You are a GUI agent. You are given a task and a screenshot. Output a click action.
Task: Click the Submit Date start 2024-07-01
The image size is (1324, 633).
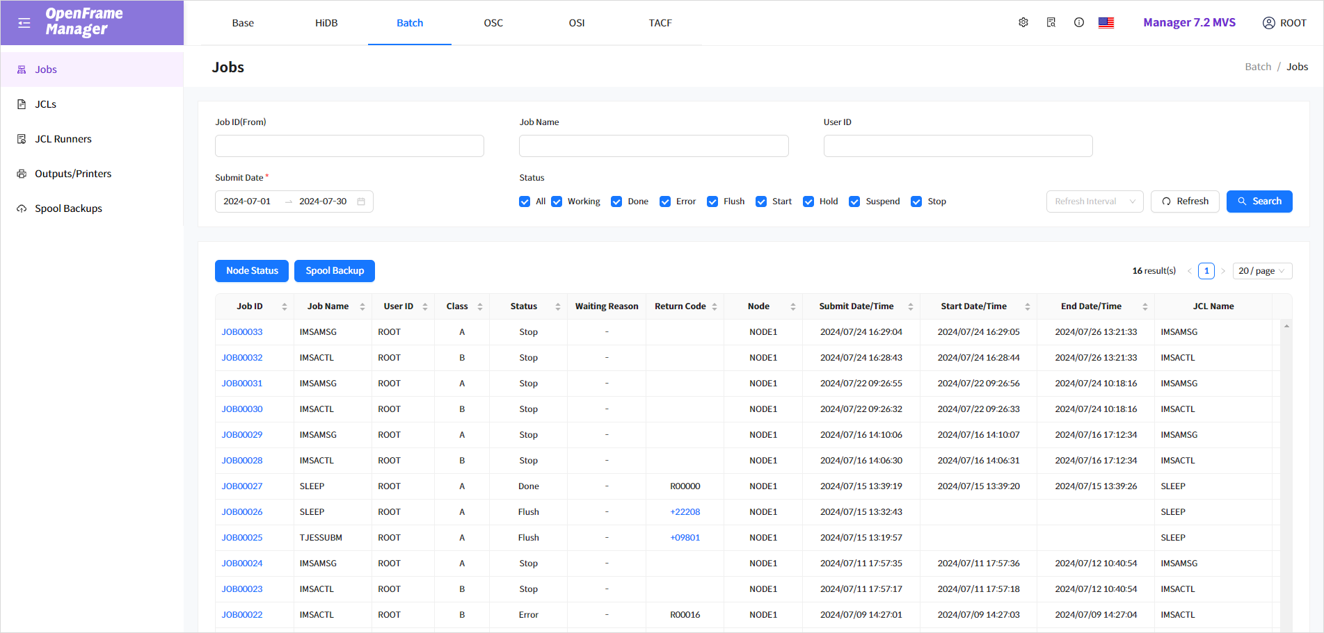[247, 202]
